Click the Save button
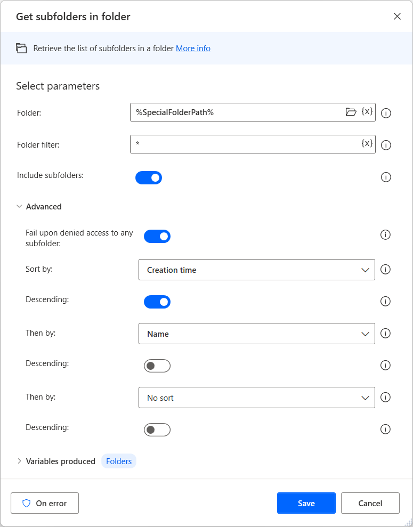This screenshot has width=413, height=527. pyautogui.click(x=306, y=503)
